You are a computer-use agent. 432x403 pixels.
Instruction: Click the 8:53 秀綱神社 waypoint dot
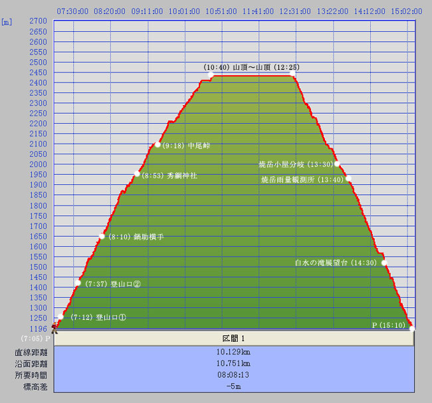point(137,174)
